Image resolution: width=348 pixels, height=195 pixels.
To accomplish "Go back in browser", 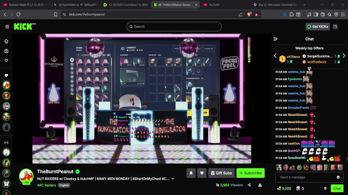I will (x=5, y=14).
